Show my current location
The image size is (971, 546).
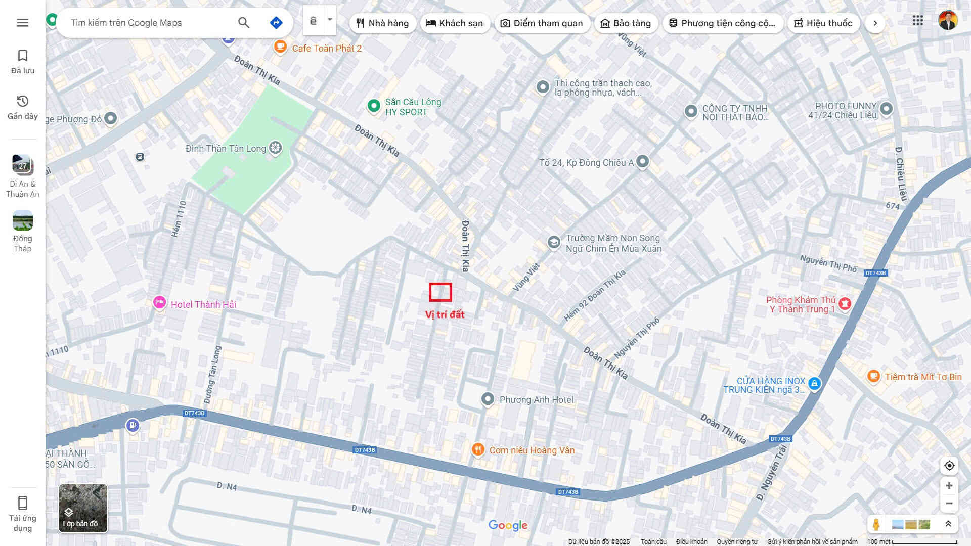pyautogui.click(x=949, y=465)
